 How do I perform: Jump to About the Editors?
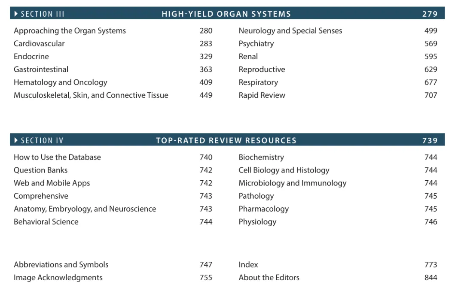269,278
